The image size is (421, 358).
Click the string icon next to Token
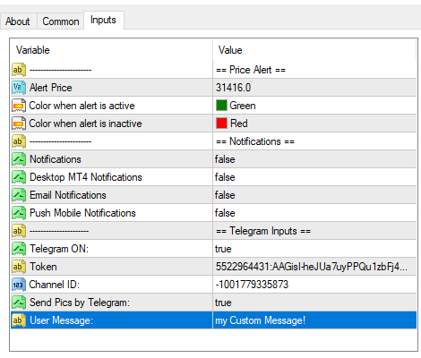19,267
